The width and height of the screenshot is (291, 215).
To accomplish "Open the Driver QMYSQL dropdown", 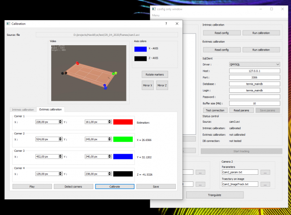I will click(255, 64).
